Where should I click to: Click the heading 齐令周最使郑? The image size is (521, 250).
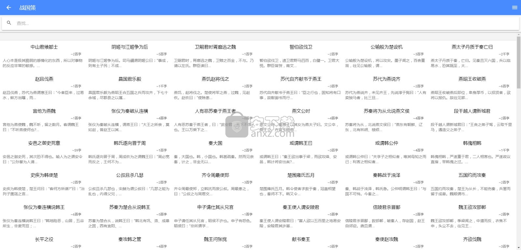click(215, 175)
